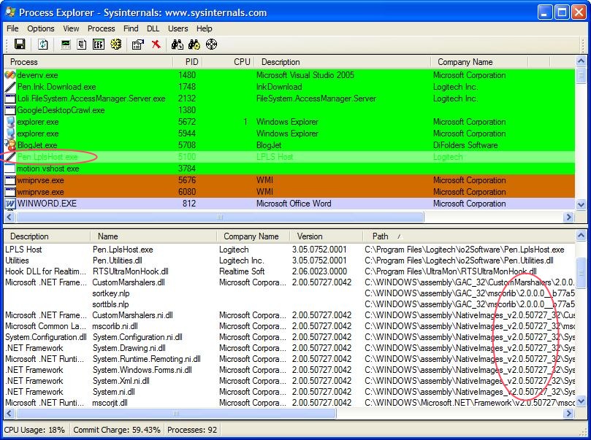The width and height of the screenshot is (591, 440).
Task: Sort the DLL pane by Name header
Action: (153, 236)
